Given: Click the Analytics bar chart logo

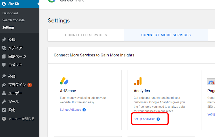Looking at the screenshot, I should tap(138, 81).
